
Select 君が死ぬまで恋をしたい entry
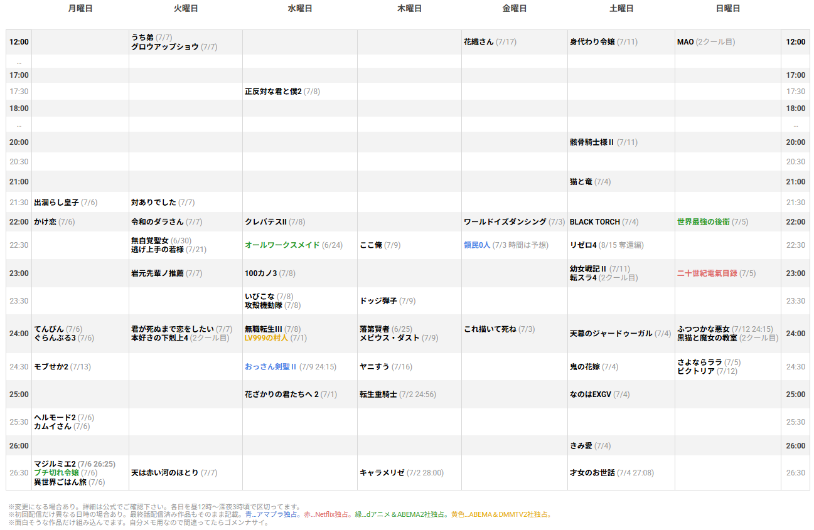click(182, 329)
